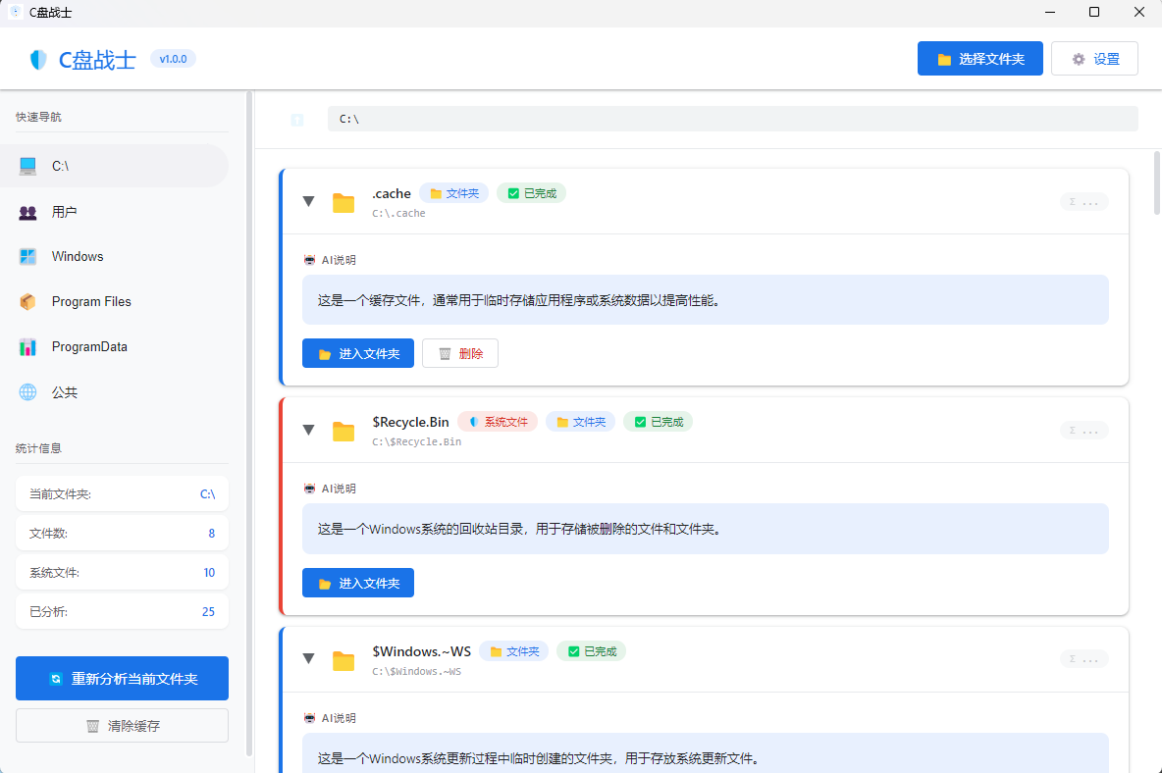Click the $Recycle.Bin AI description text
This screenshot has height=773, width=1162.
(706, 530)
